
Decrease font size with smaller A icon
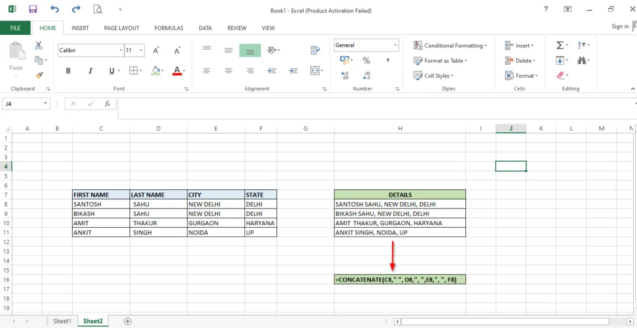tap(177, 50)
